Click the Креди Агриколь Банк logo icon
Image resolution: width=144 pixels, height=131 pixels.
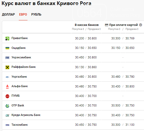point(7,115)
